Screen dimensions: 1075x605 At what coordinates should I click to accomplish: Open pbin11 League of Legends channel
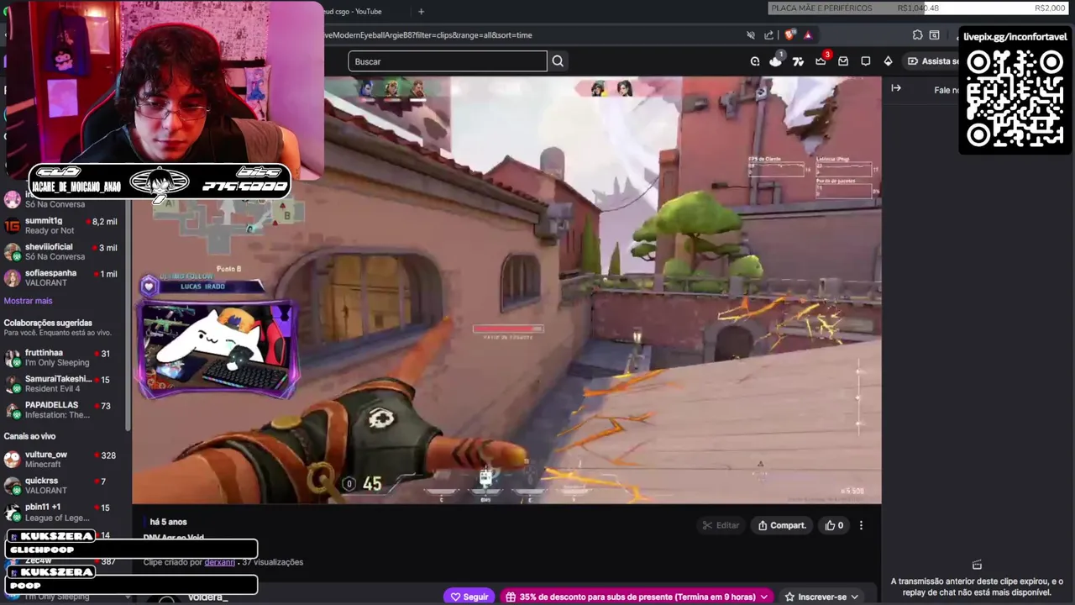(x=63, y=512)
